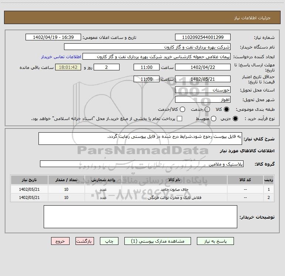Click the general need description text area
The height and width of the screenshot is (276, 285).
pos(140,139)
